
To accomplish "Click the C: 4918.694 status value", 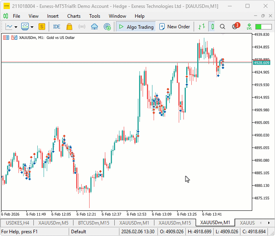I will [254, 232].
